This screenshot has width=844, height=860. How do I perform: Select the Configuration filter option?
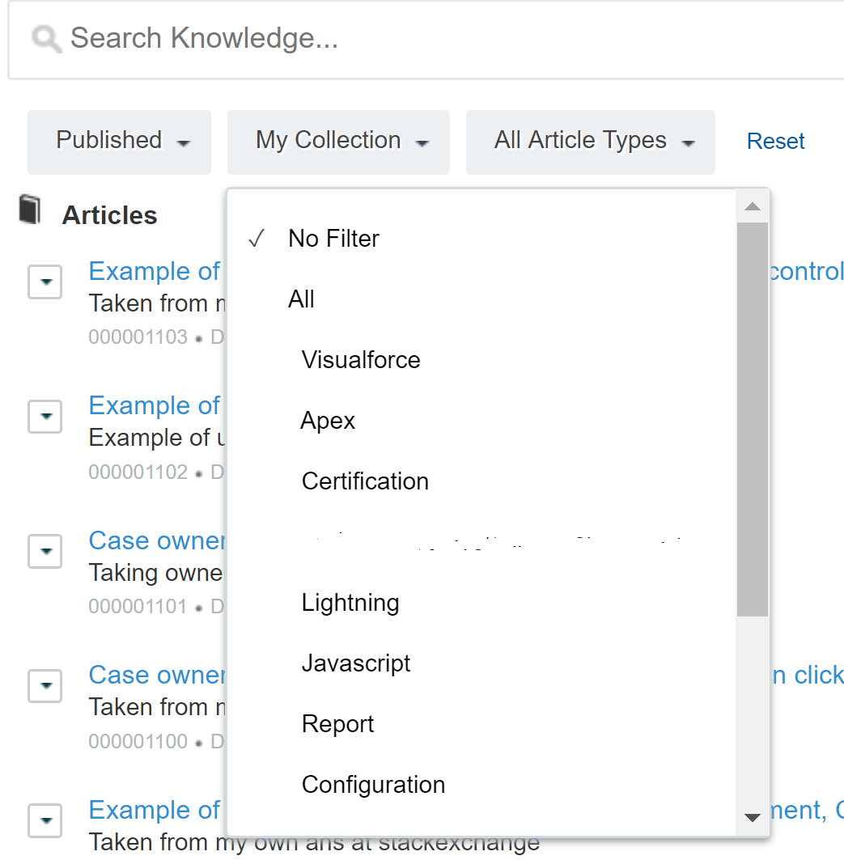(x=373, y=784)
